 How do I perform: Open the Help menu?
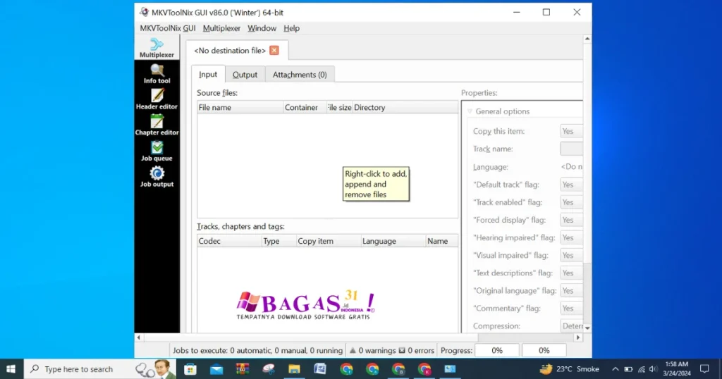[291, 28]
